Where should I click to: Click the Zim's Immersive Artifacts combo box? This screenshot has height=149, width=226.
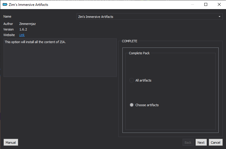(149, 16)
